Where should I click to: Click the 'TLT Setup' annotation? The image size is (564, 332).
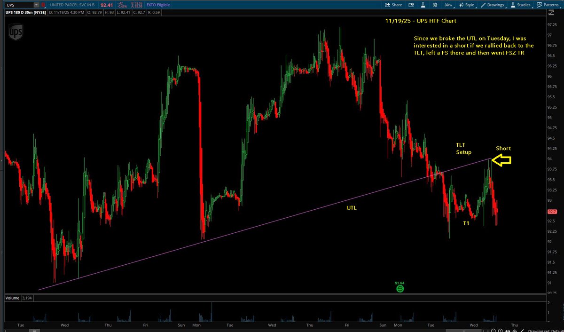pos(463,149)
